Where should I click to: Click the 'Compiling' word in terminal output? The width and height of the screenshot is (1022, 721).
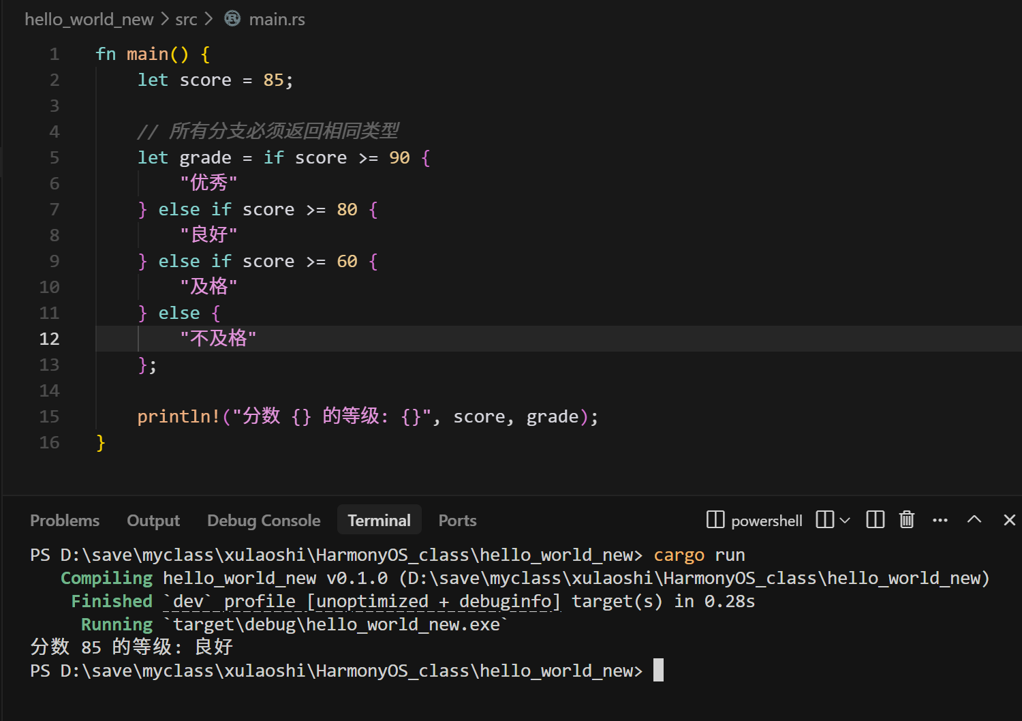[106, 579]
